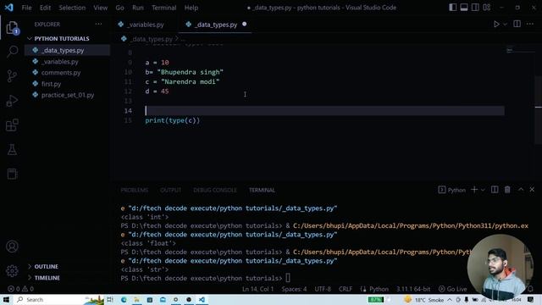Open errors and warnings count in status bar
Screen dimensions: 542x305
click(20, 289)
